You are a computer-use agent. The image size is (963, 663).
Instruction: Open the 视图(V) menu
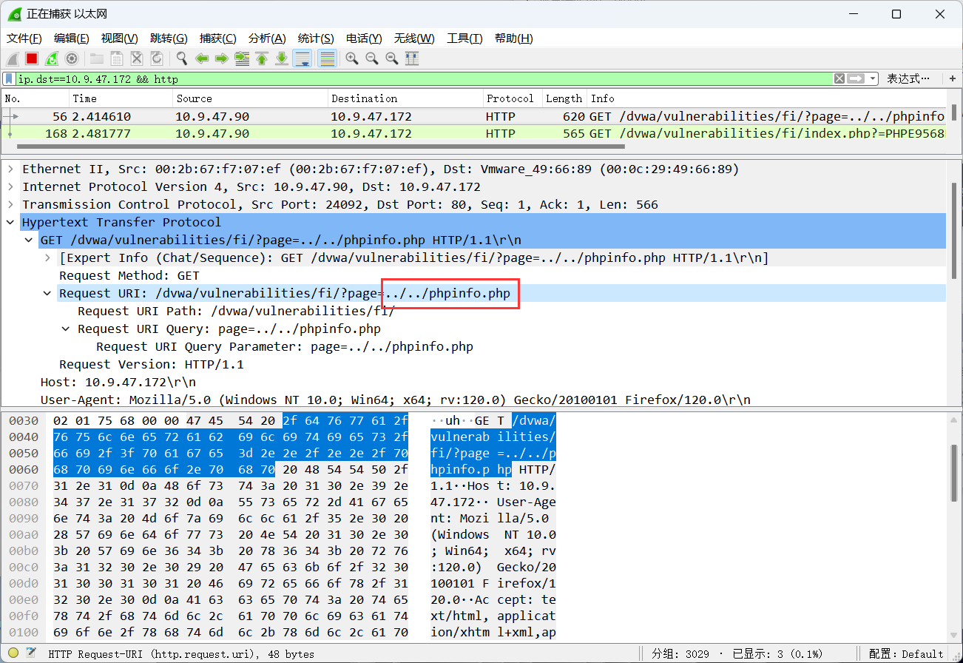[120, 38]
